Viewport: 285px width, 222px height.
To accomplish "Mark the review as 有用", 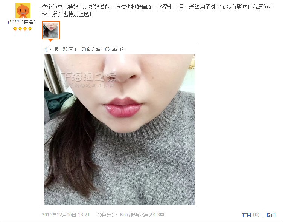I will click(x=247, y=215).
